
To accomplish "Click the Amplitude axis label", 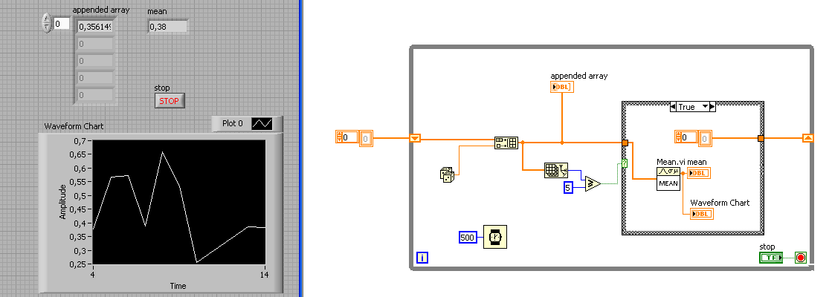I will pos(62,202).
